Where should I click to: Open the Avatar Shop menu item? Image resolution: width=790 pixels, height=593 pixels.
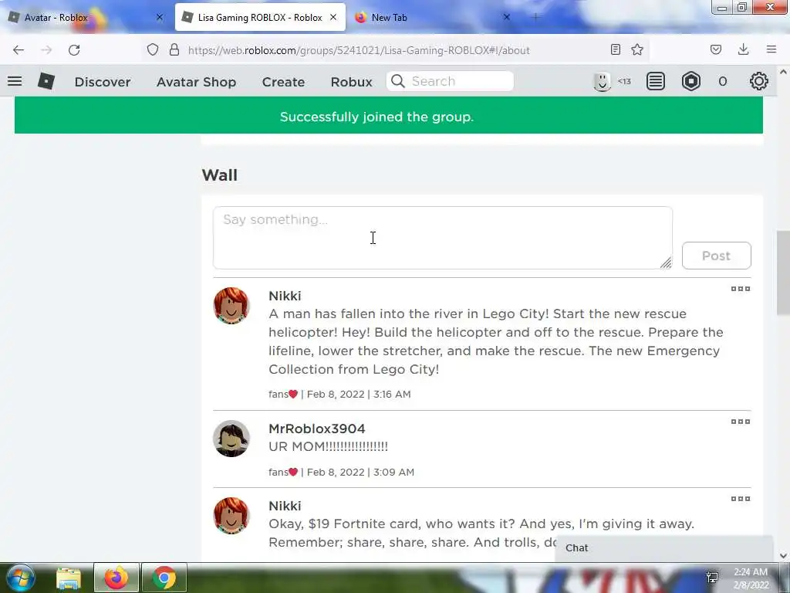(197, 82)
